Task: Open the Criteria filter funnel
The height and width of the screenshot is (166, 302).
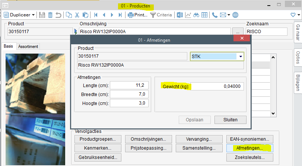Action: click(153, 15)
